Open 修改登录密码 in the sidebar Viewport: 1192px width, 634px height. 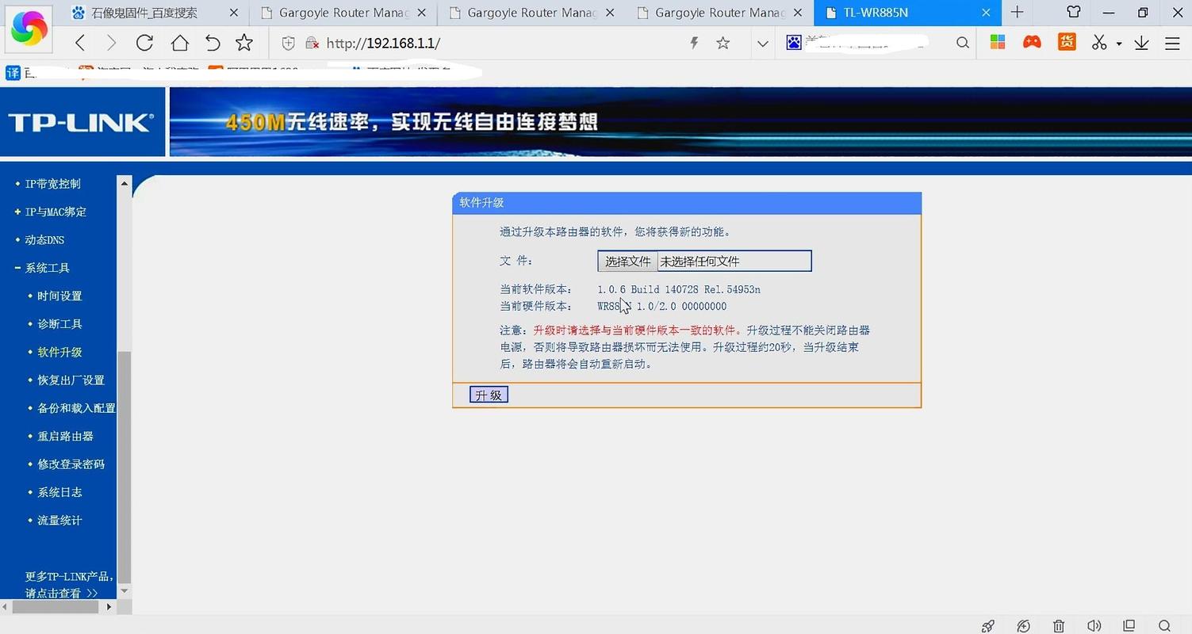71,464
